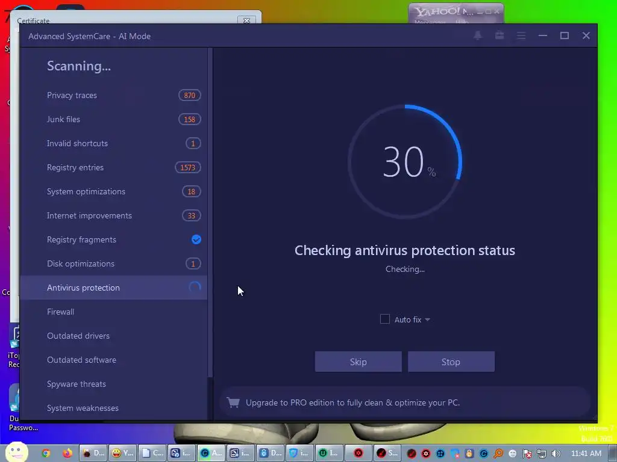This screenshot has height=462, width=617.
Task: Select Internet improvements scan item
Action: [114, 215]
